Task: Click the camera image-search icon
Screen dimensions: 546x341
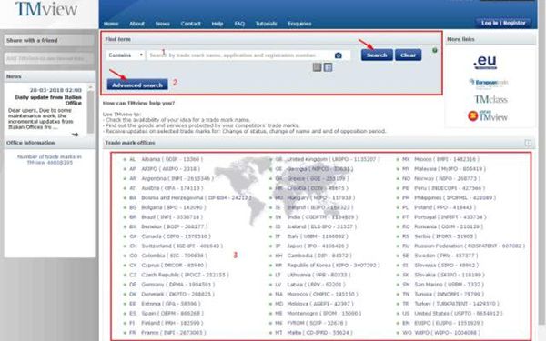Action: click(339, 55)
